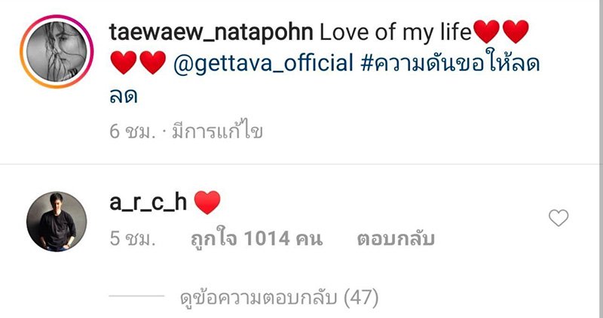603x318 pixels.
Task: Click the red heart directly before @gettava_official
Action: pos(153,62)
